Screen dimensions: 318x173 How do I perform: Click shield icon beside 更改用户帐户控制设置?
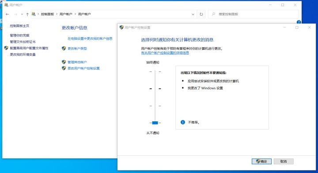click(64, 68)
